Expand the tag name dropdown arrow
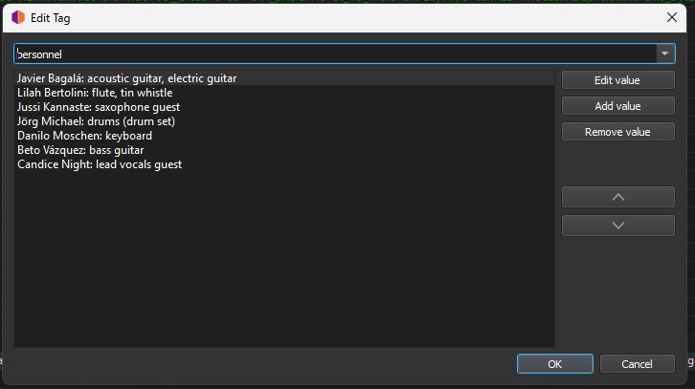Screen dimensions: 695x389 664,54
